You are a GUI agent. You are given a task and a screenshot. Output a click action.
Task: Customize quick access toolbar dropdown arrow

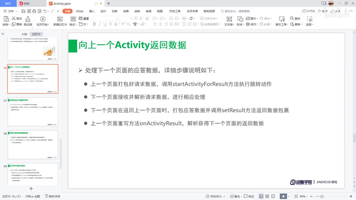point(58,11)
